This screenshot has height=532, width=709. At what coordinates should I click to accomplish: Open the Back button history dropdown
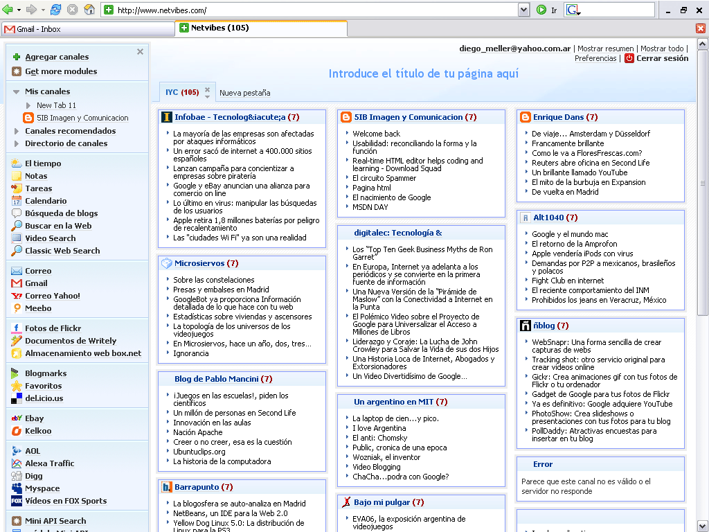point(19,10)
